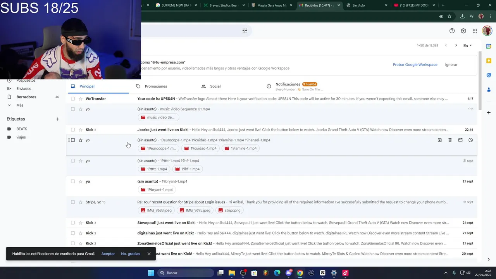Click the Windows taskbar Buscar search box
Image resolution: width=496 pixels, height=279 pixels.
[186, 273]
